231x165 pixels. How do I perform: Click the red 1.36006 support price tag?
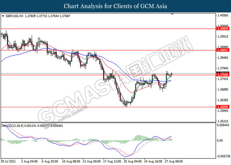coord(222,107)
